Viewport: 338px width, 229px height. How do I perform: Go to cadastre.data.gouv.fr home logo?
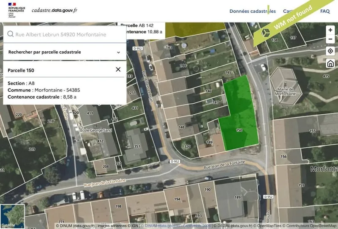[x=55, y=10]
